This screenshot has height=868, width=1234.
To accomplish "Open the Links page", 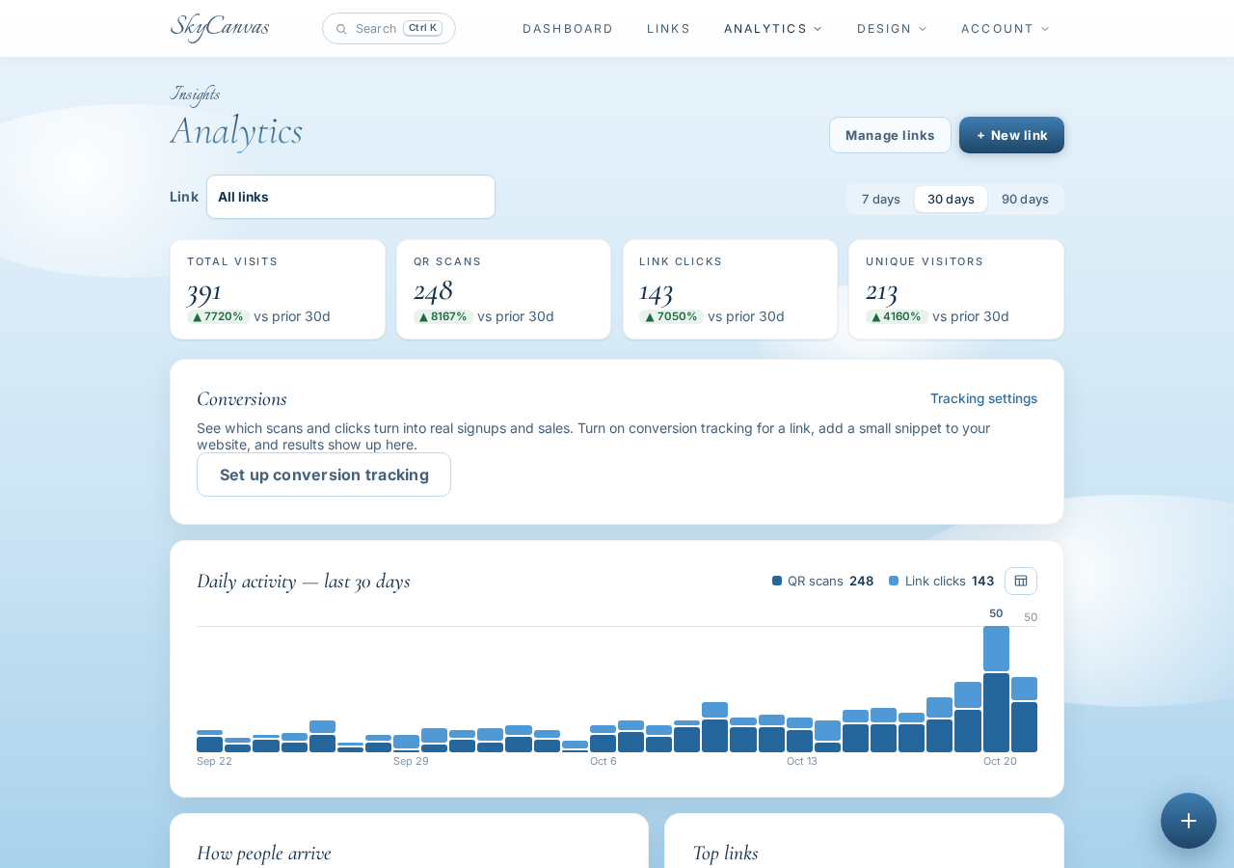I will (669, 29).
